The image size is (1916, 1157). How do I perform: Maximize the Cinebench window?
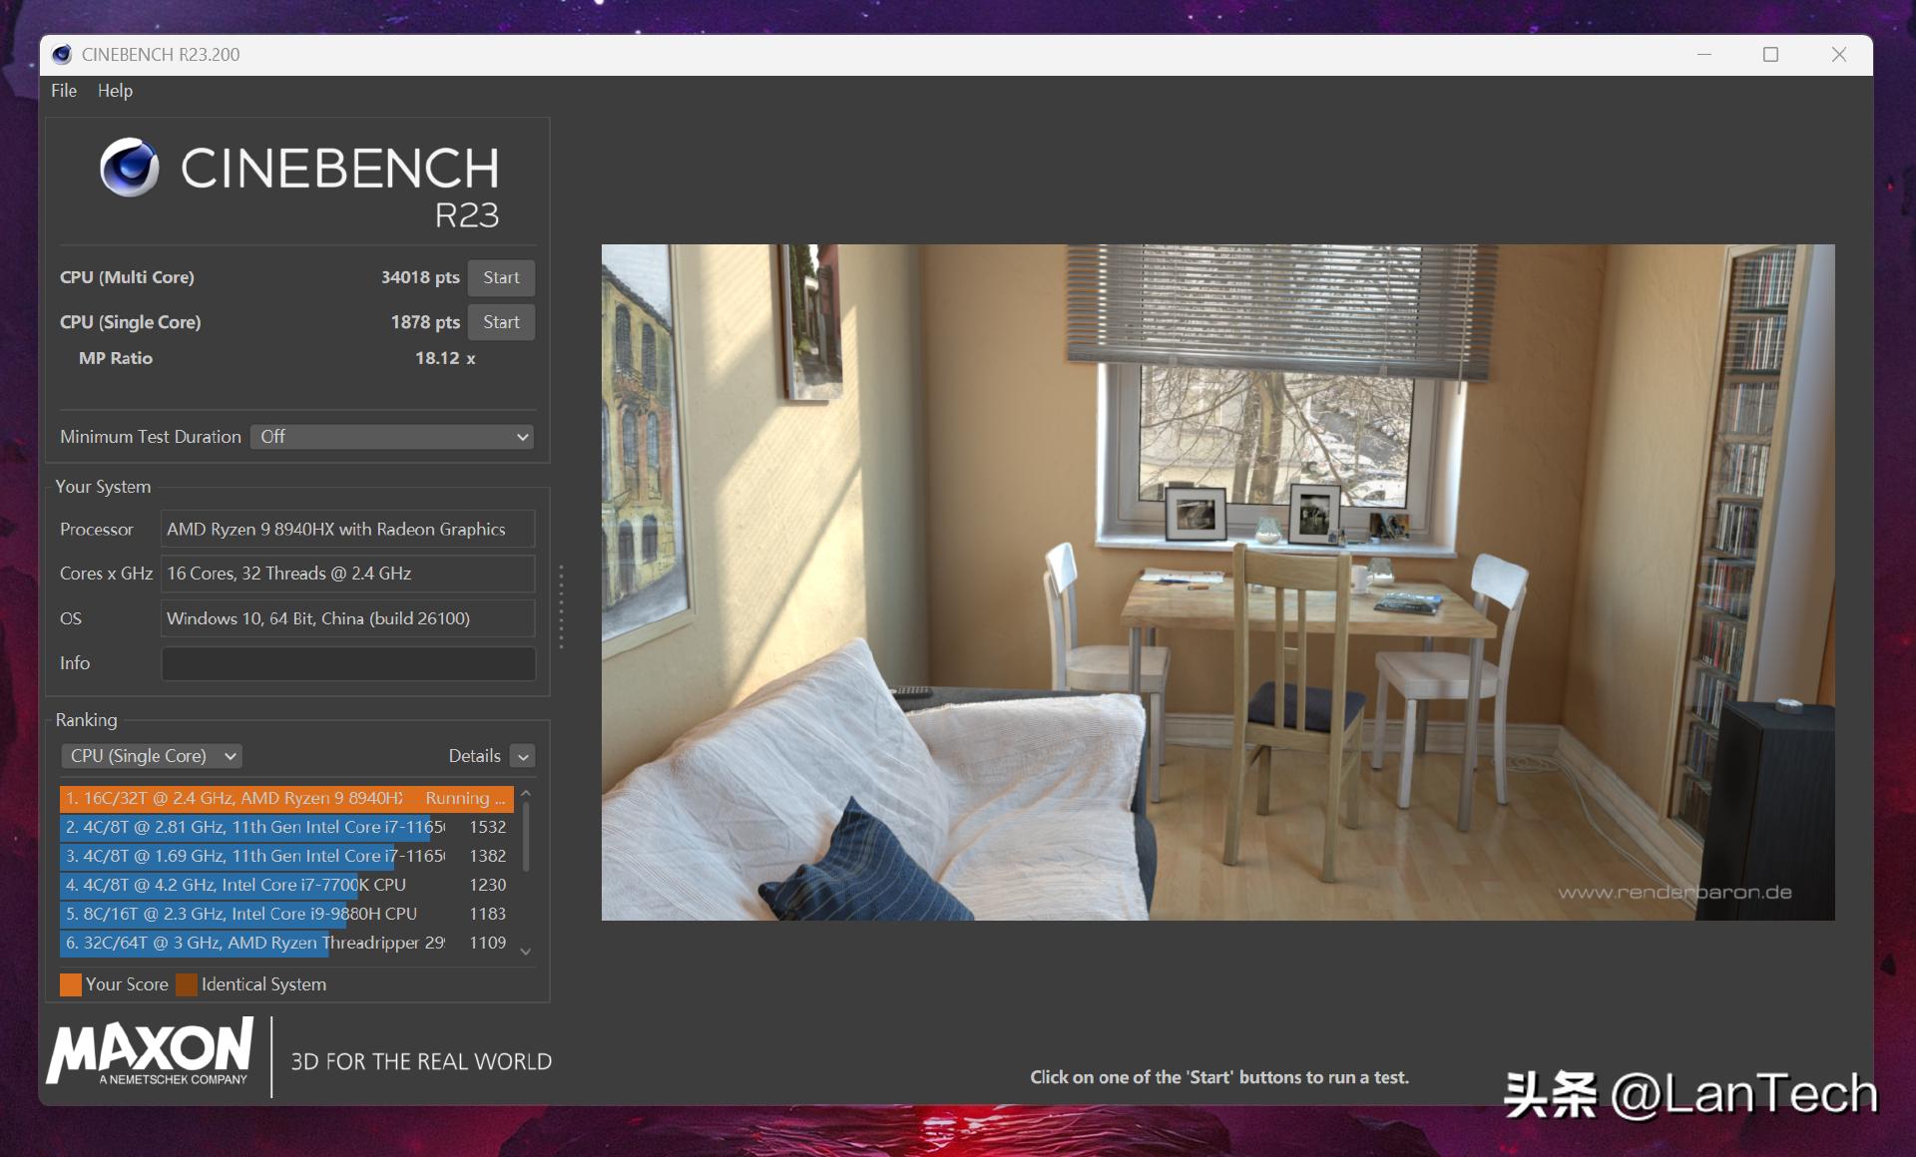[x=1770, y=55]
